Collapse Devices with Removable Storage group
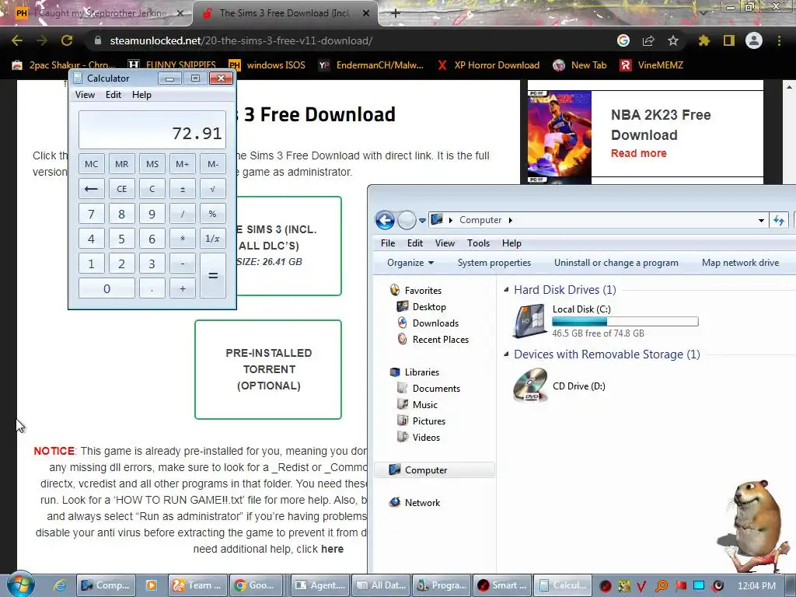This screenshot has height=597, width=796. click(506, 354)
